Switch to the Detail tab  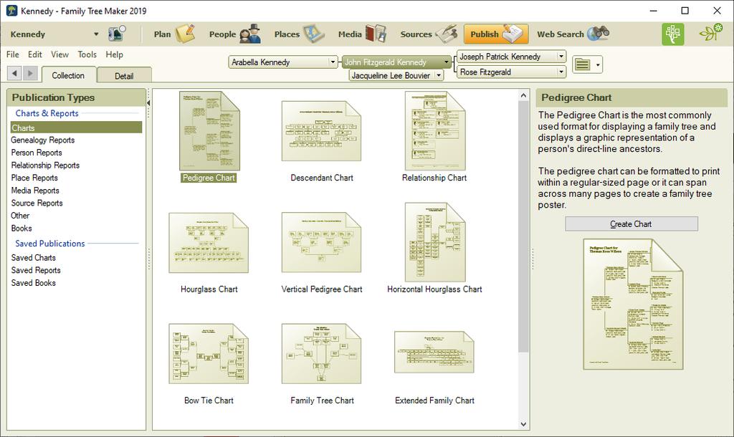[124, 76]
